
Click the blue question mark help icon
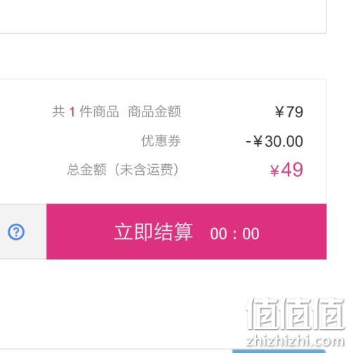(x=16, y=232)
